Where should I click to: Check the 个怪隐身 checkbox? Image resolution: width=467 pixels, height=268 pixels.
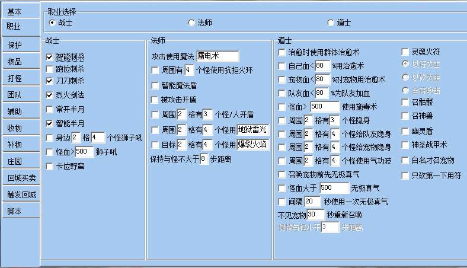[x=282, y=120]
